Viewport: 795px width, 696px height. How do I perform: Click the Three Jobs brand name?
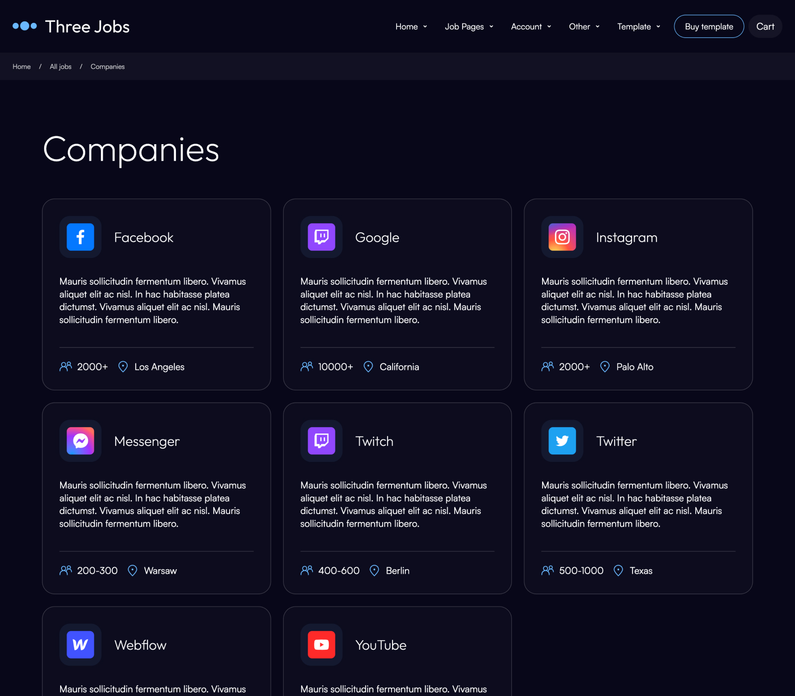pyautogui.click(x=87, y=26)
